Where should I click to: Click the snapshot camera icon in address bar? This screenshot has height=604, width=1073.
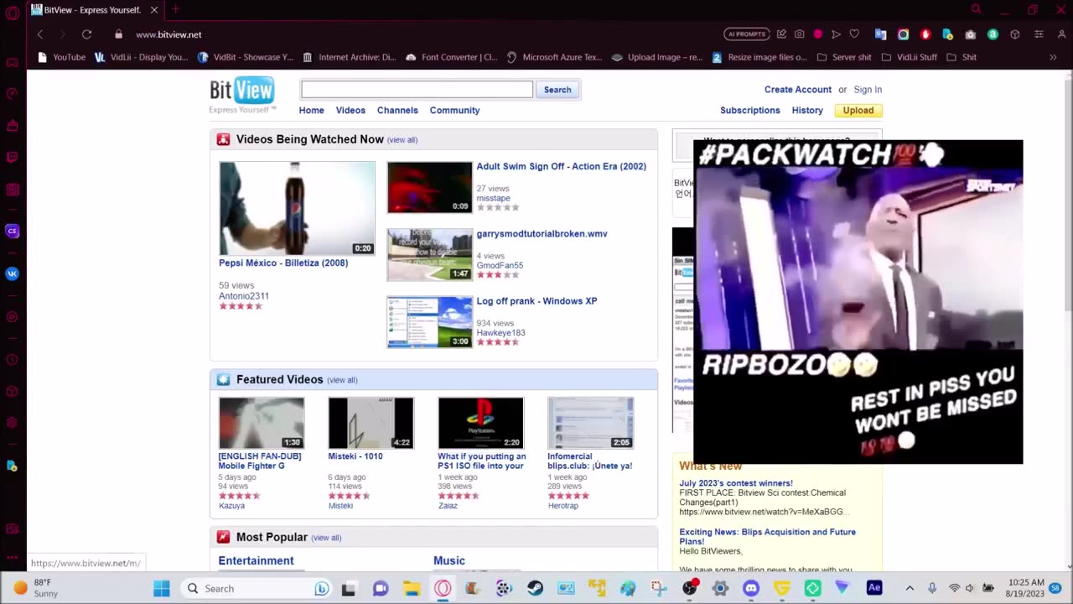800,34
